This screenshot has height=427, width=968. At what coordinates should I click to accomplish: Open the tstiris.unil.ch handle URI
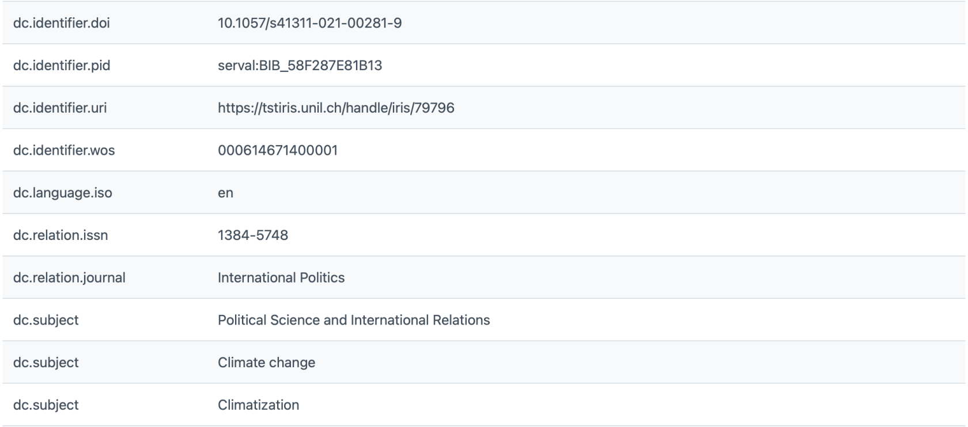(x=336, y=108)
